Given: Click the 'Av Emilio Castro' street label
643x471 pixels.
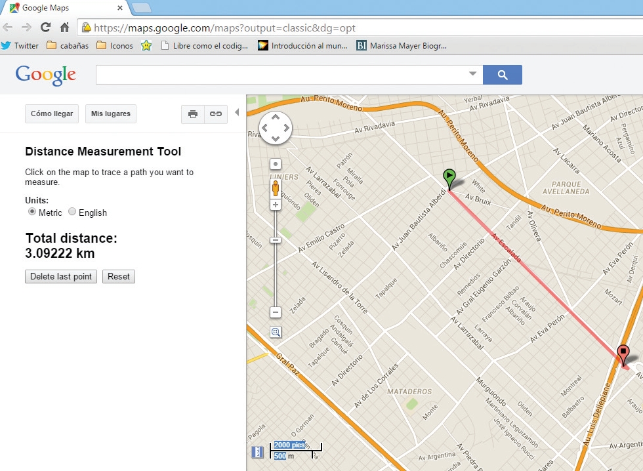Looking at the screenshot, I should [x=321, y=238].
